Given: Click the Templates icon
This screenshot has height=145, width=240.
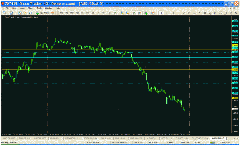Looking at the screenshot, I should [x=153, y=13].
